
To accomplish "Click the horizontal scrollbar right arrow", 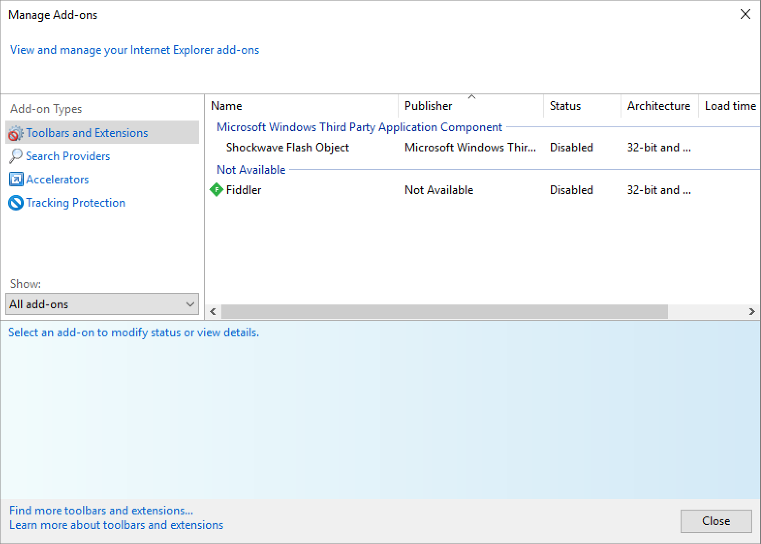I will coord(752,312).
